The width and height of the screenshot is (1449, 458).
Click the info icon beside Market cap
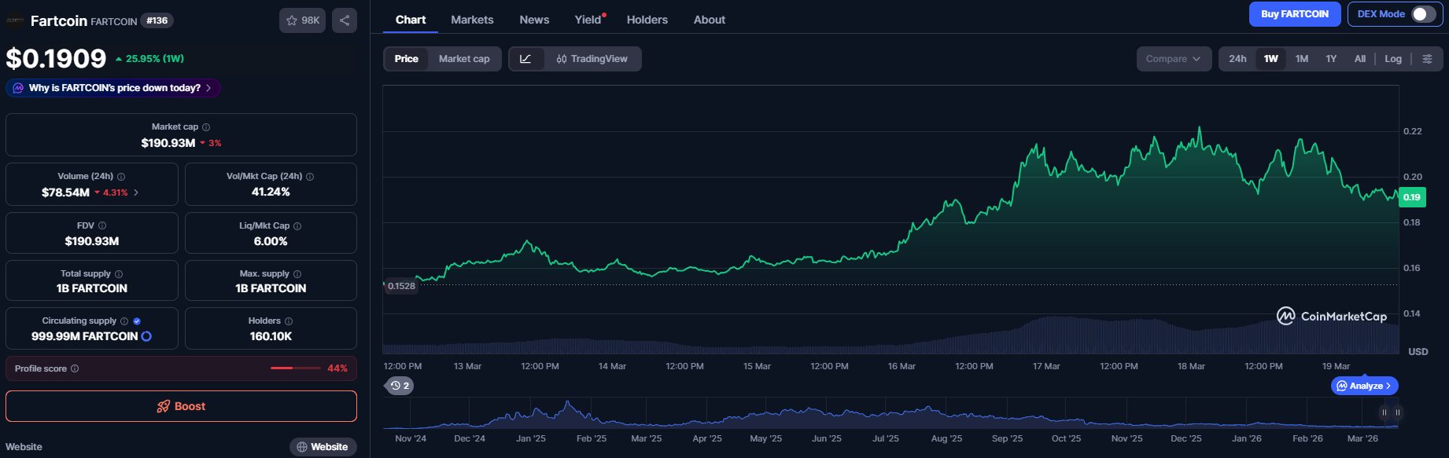(206, 127)
